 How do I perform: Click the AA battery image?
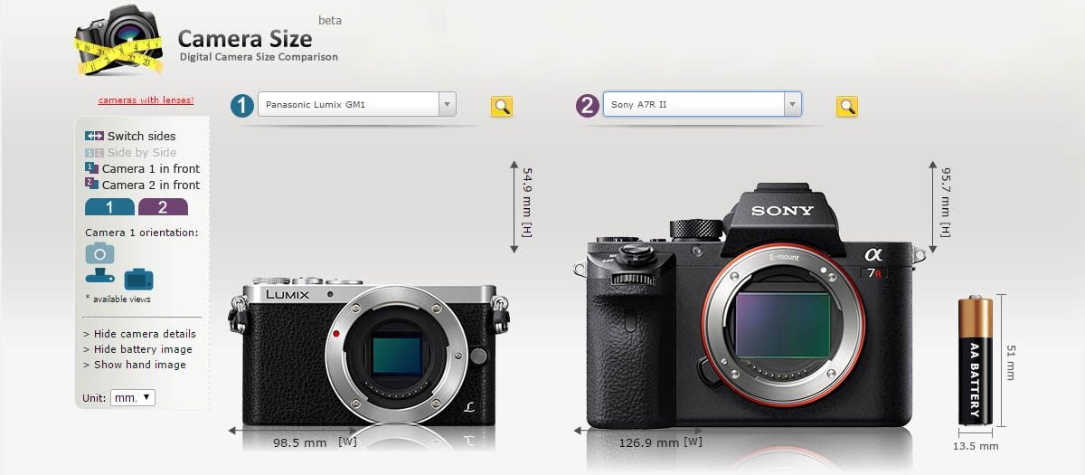(x=976, y=360)
